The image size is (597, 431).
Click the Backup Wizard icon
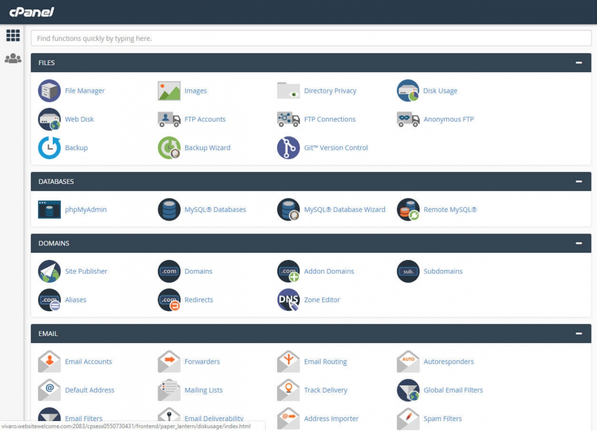click(169, 148)
